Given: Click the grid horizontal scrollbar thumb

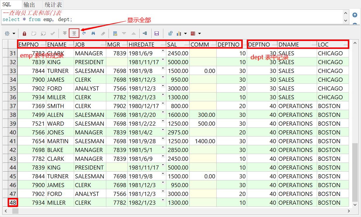Looking at the screenshot, I should [15, 211].
